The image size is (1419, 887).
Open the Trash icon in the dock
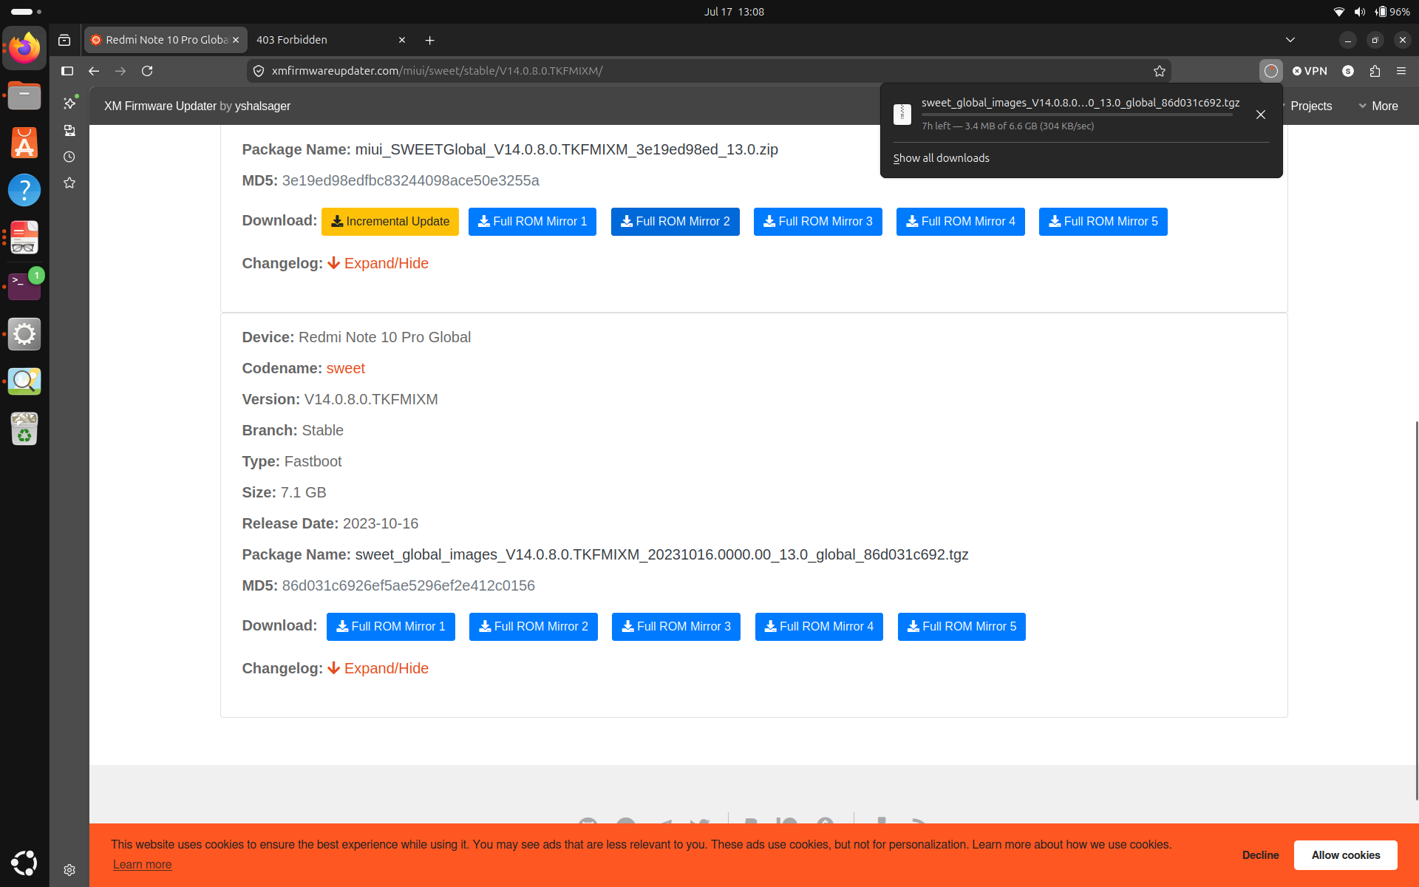(x=24, y=429)
